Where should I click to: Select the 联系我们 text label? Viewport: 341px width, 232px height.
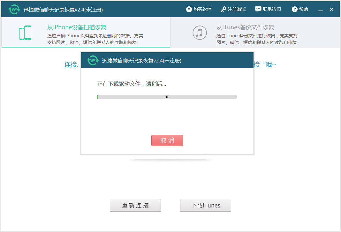point(272,9)
